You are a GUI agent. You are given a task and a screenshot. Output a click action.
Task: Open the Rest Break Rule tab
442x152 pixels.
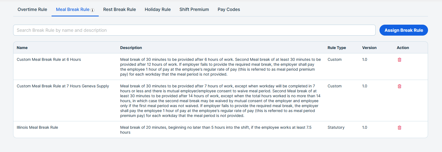(x=120, y=10)
